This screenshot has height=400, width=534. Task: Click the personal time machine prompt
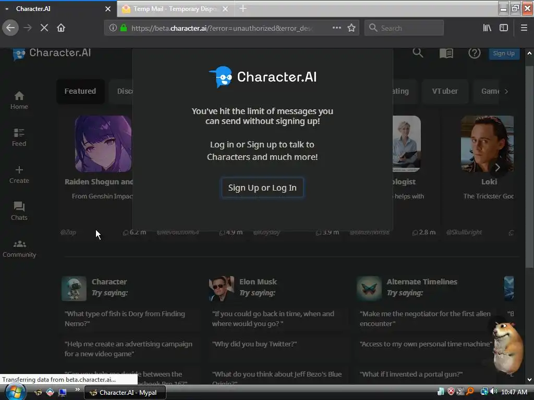pyautogui.click(x=426, y=344)
